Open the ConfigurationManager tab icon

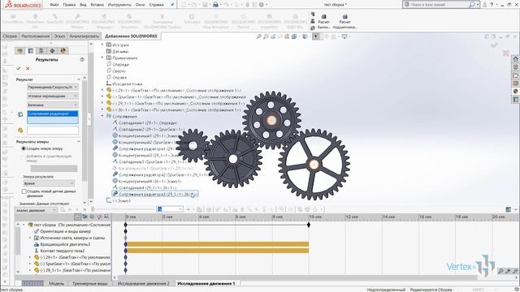(x=41, y=50)
